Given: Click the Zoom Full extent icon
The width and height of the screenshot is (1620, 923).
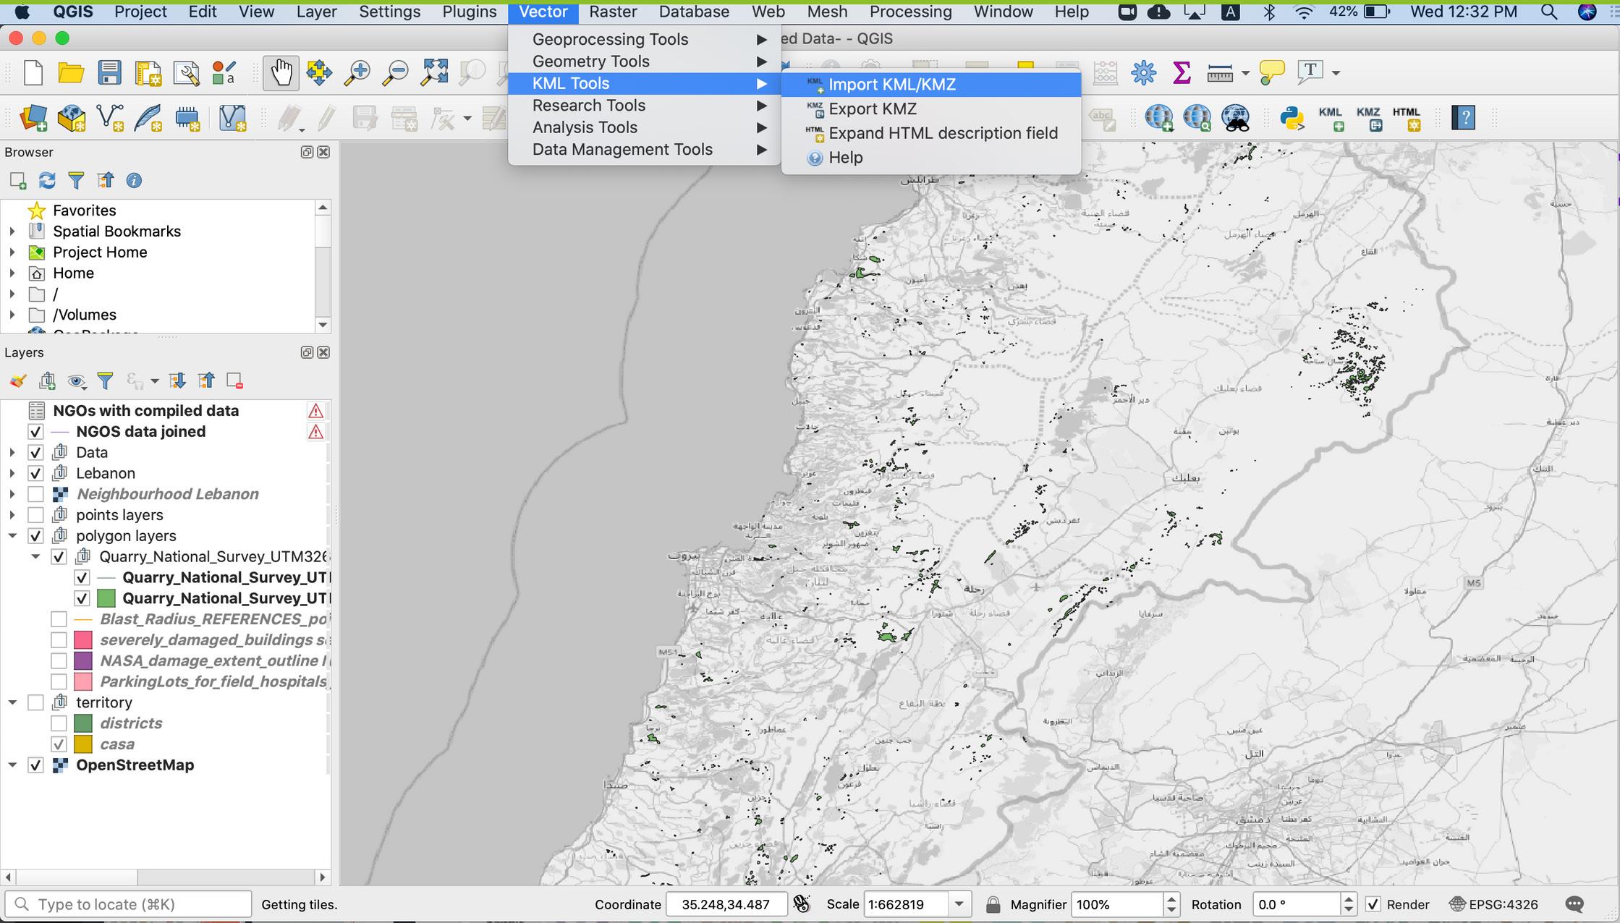Looking at the screenshot, I should (435, 72).
